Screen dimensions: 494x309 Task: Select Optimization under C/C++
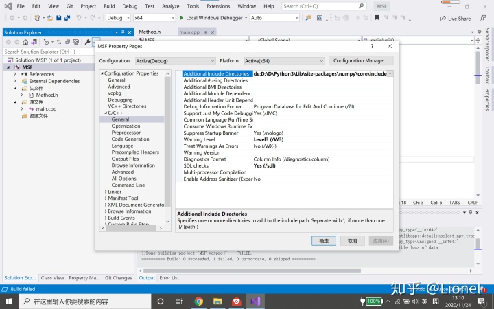tap(126, 126)
